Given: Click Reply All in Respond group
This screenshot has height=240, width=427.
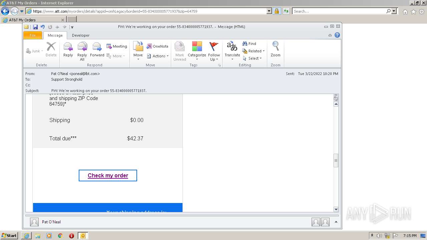Looking at the screenshot, I should point(82,51).
